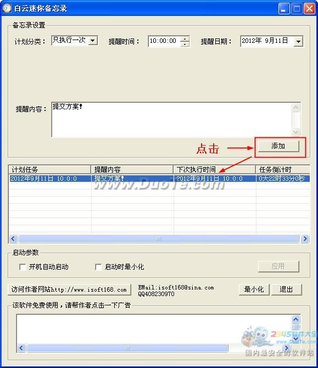Click the 最小化 button
This screenshot has width=318, height=368.
click(254, 289)
